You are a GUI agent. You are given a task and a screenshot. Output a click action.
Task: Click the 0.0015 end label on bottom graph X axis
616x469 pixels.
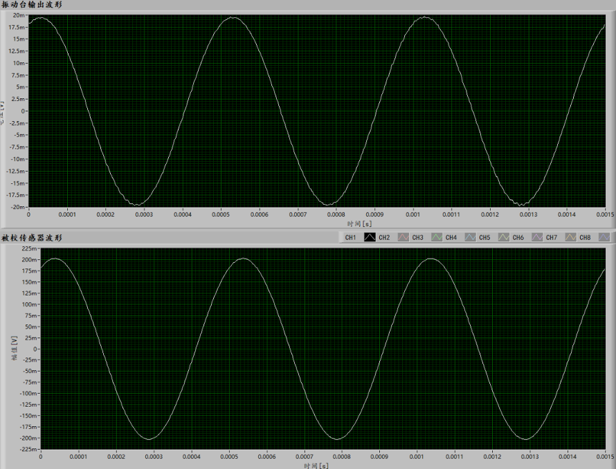click(605, 457)
